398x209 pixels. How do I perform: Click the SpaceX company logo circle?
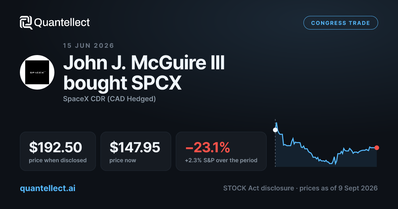coord(37,72)
